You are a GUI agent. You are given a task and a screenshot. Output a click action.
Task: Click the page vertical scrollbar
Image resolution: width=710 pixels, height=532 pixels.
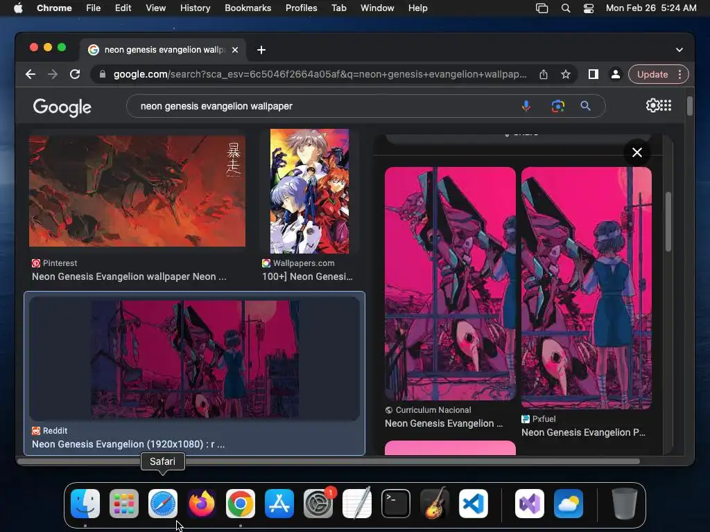pos(690,106)
